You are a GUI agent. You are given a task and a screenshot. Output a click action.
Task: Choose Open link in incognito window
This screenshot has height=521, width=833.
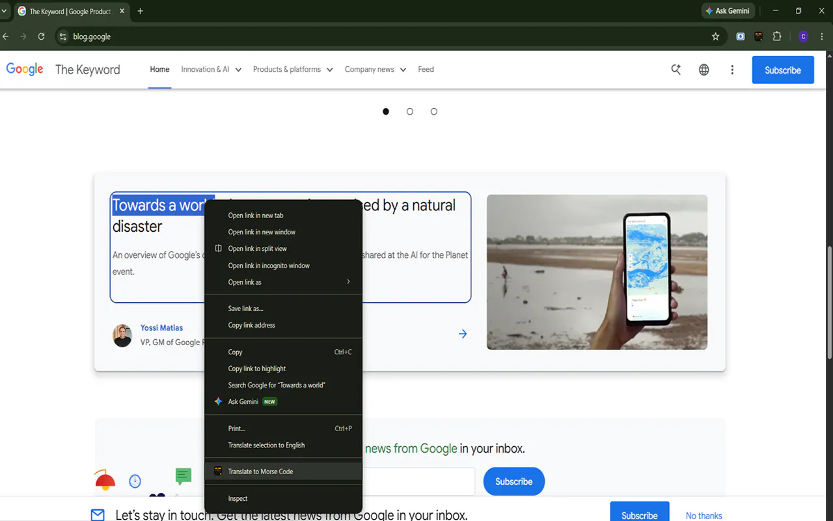tap(283, 266)
